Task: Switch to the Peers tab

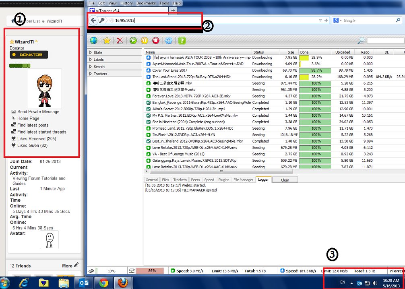Action: [x=195, y=180]
